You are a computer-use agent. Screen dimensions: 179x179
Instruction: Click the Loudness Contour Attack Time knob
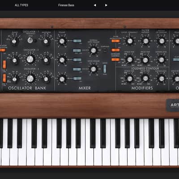(130, 78)
